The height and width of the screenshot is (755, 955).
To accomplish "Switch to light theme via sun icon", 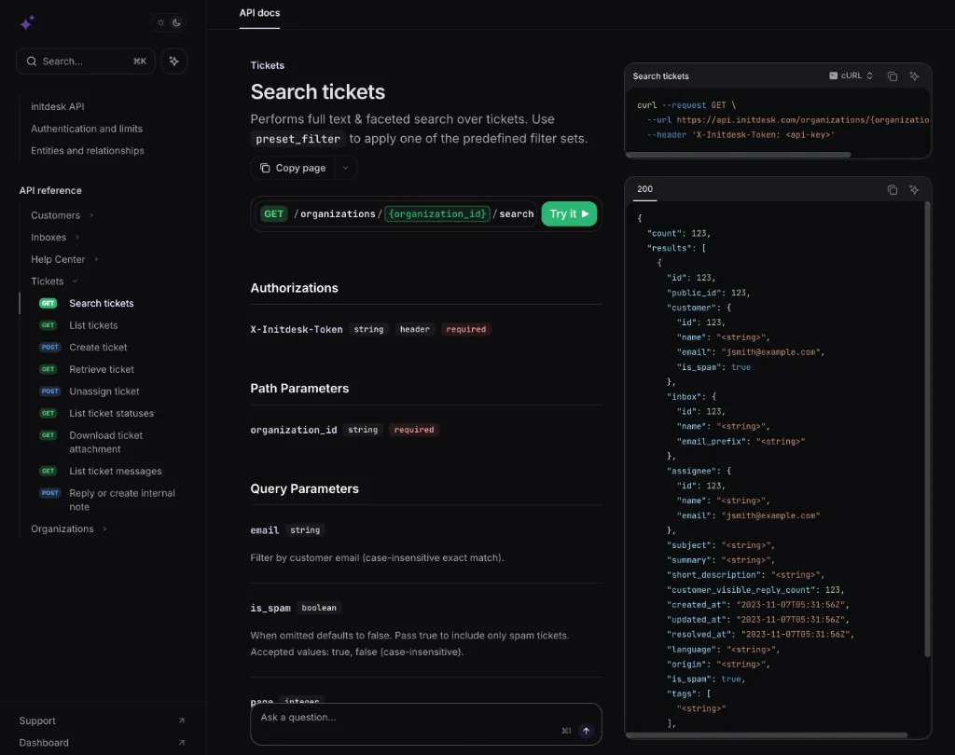I will (x=160, y=22).
